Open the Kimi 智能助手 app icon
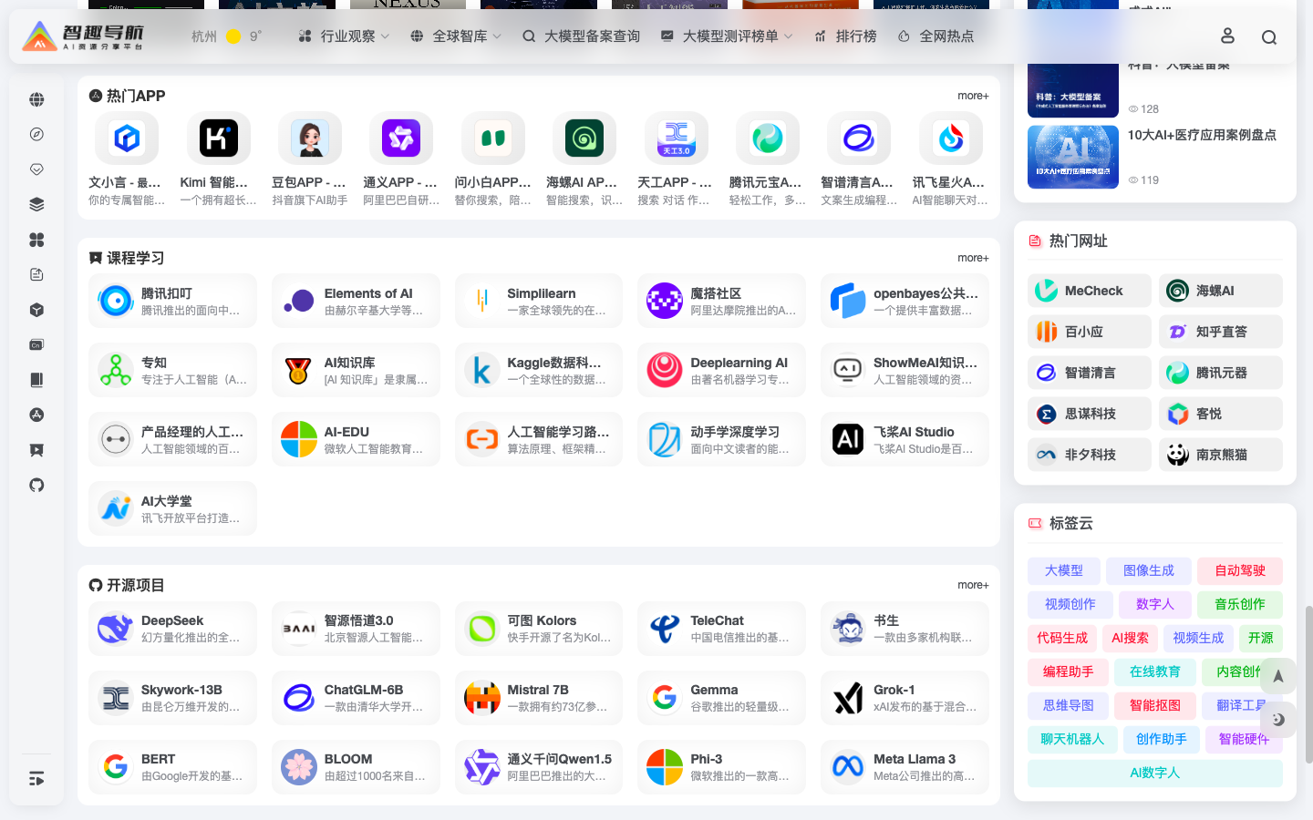Viewport: 1313px width, 820px height. (219, 138)
